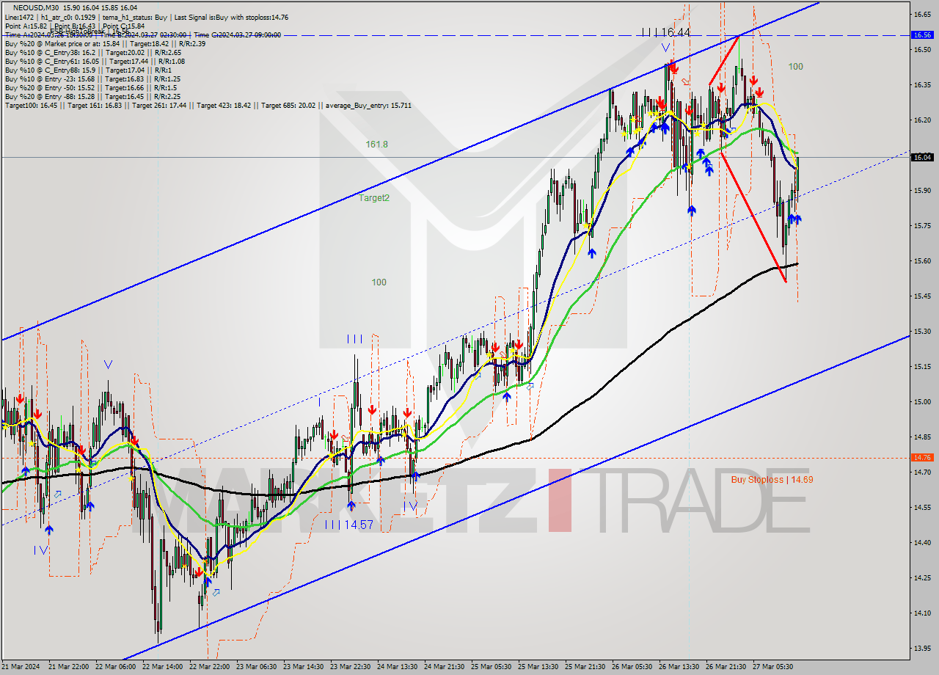939x675 pixels.
Task: Select the 15.30 price axis label
Action: click(x=922, y=331)
